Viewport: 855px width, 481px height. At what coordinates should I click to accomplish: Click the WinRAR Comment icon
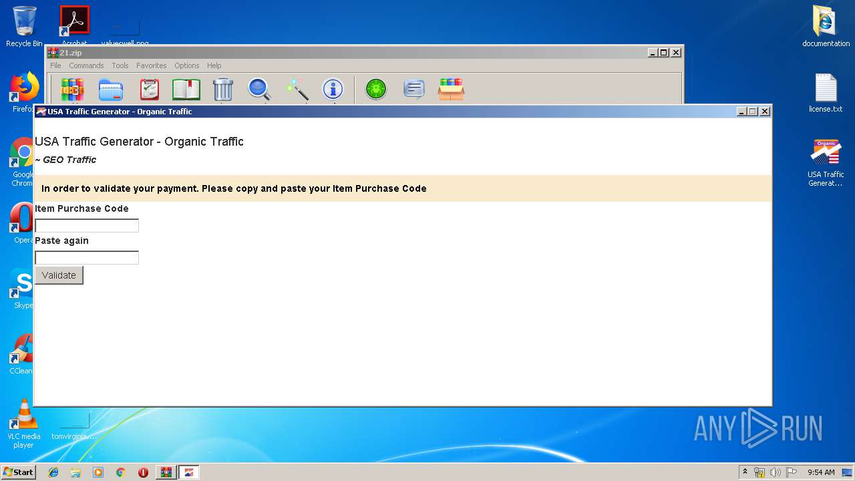pos(414,89)
